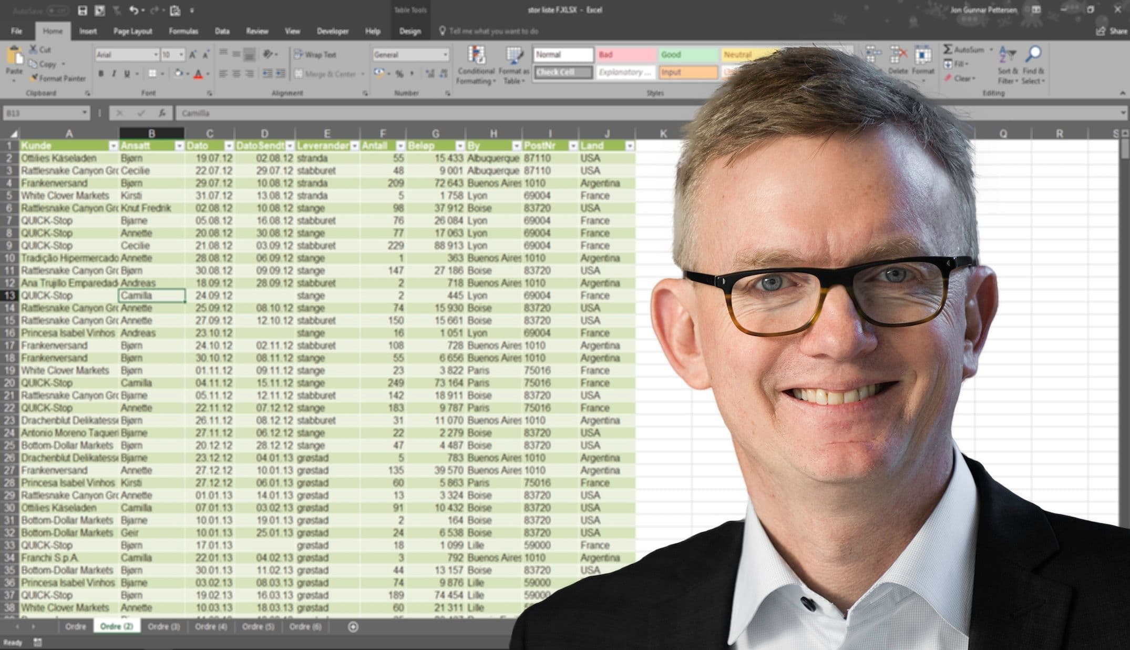The height and width of the screenshot is (650, 1130).
Task: Toggle bold formatting on cell B13
Action: point(100,72)
